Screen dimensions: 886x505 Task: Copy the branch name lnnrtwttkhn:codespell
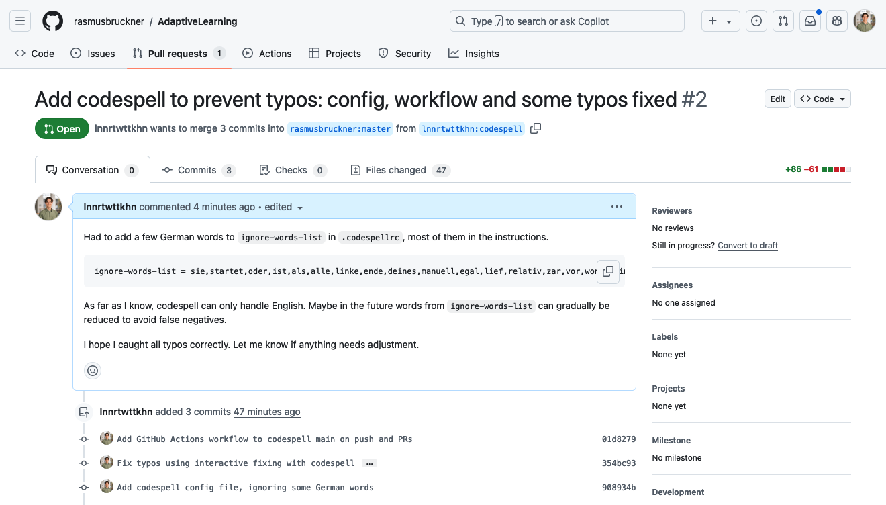(536, 128)
